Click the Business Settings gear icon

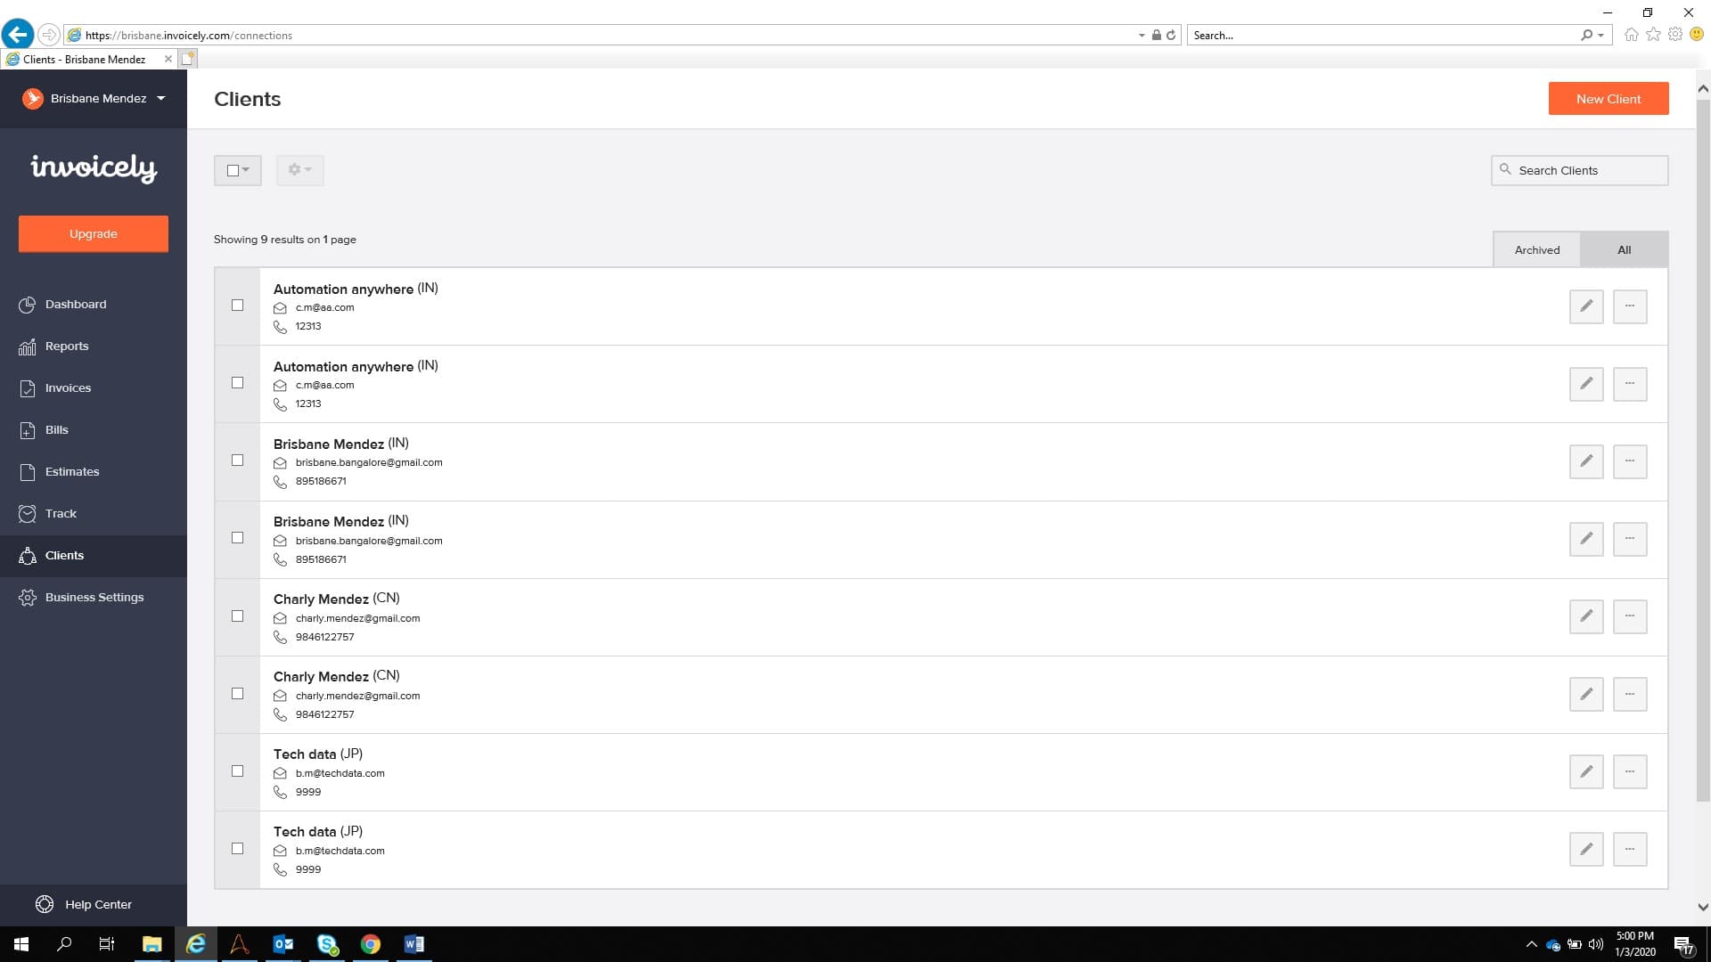(28, 598)
